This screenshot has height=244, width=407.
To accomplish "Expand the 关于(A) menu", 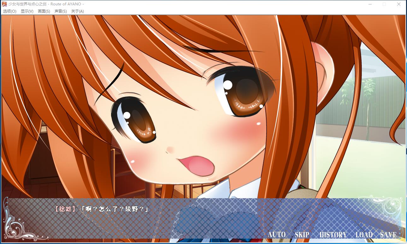I will pyautogui.click(x=78, y=11).
